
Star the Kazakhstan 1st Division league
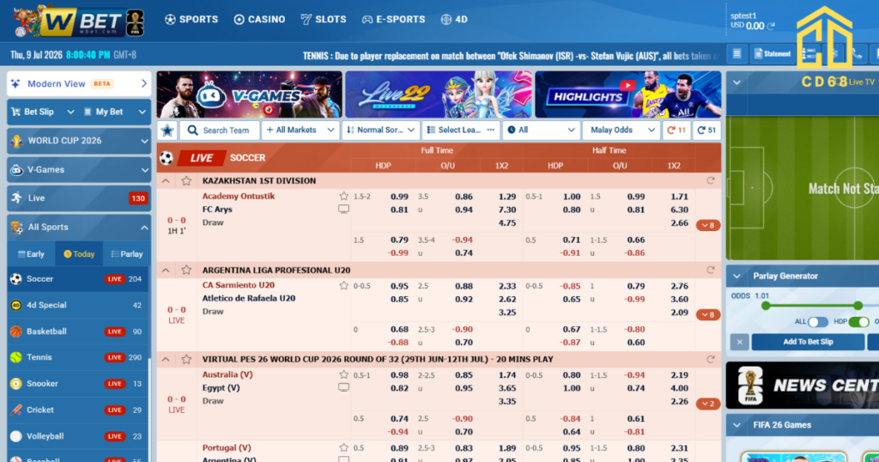point(186,180)
